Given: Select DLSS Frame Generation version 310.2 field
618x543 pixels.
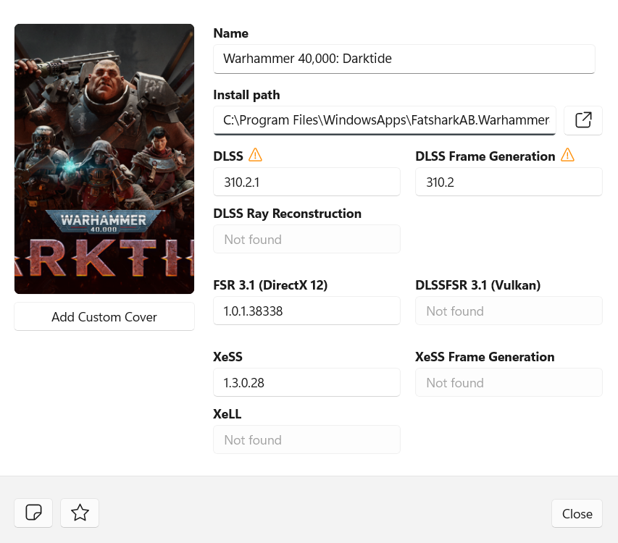Looking at the screenshot, I should [509, 182].
